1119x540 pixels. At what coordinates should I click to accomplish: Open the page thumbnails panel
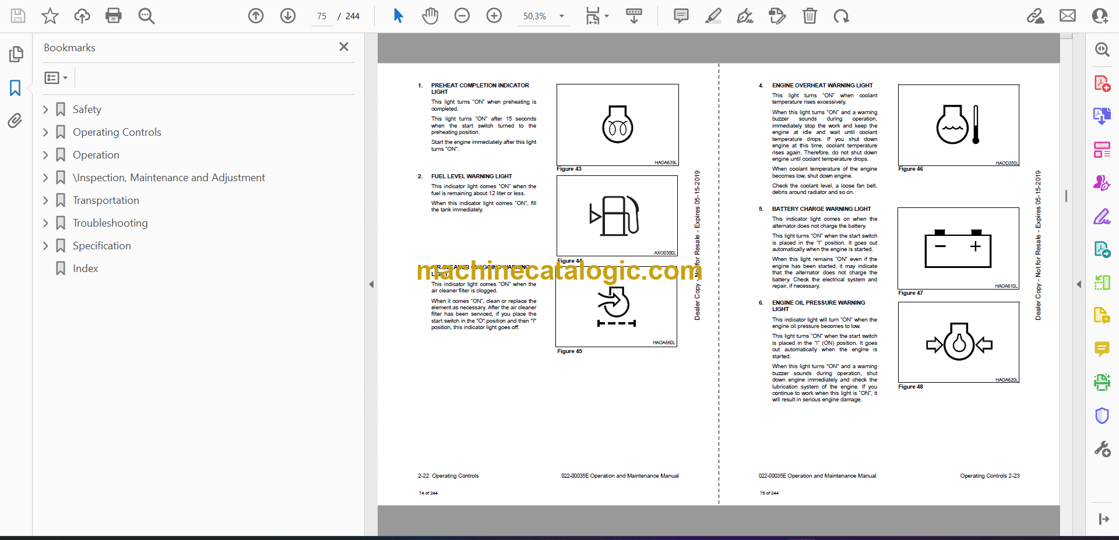16,54
